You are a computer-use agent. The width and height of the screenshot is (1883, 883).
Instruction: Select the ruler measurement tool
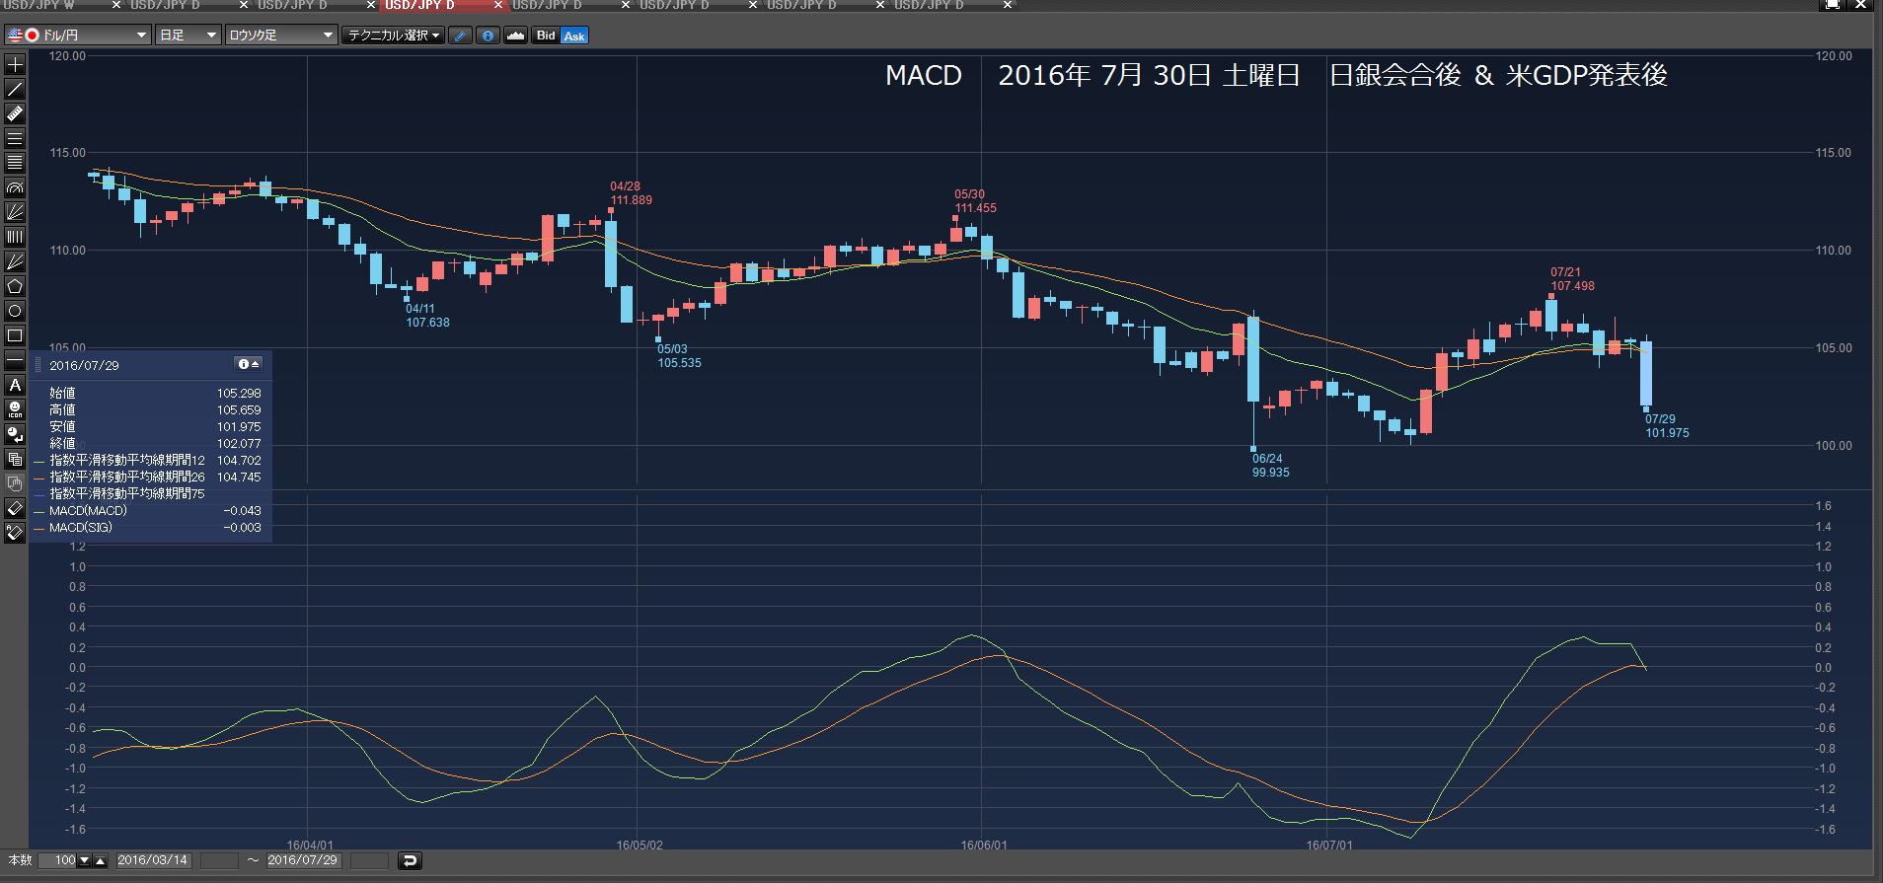click(x=15, y=113)
